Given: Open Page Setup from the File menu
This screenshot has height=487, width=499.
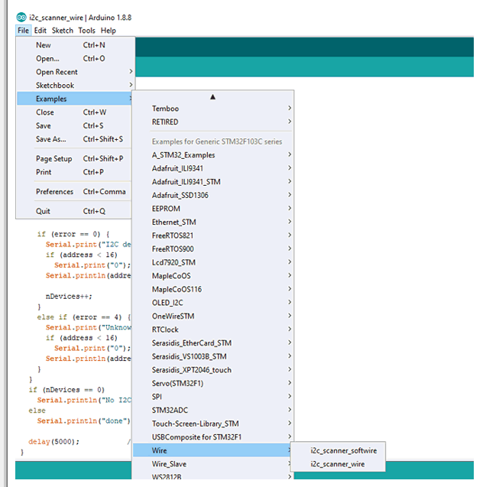Looking at the screenshot, I should tap(74, 158).
